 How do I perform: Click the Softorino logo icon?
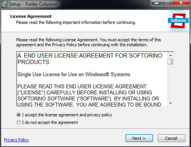(x=178, y=21)
